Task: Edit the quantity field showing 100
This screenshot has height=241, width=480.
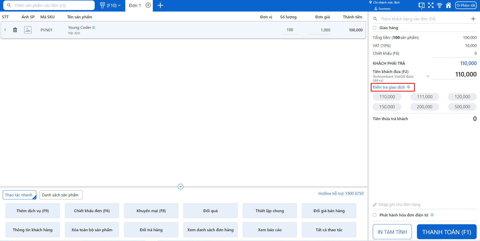Action: click(290, 30)
